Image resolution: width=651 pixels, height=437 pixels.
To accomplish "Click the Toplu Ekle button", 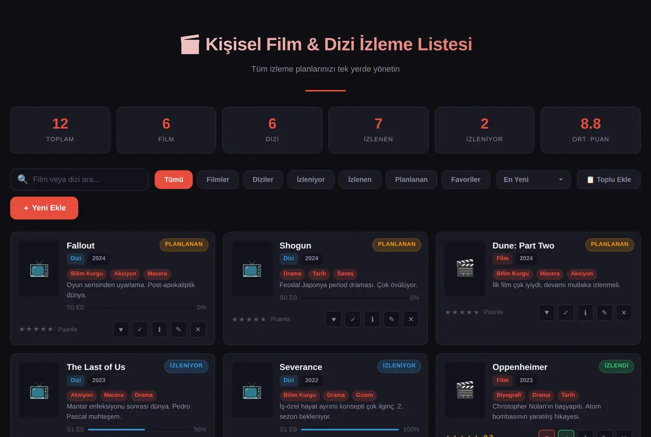I will click(609, 179).
